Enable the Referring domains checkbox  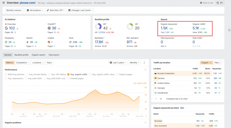click(6, 74)
